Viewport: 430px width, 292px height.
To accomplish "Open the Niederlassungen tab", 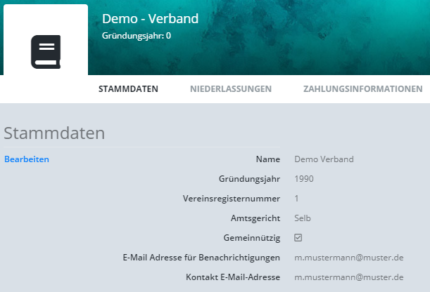I will tap(231, 89).
